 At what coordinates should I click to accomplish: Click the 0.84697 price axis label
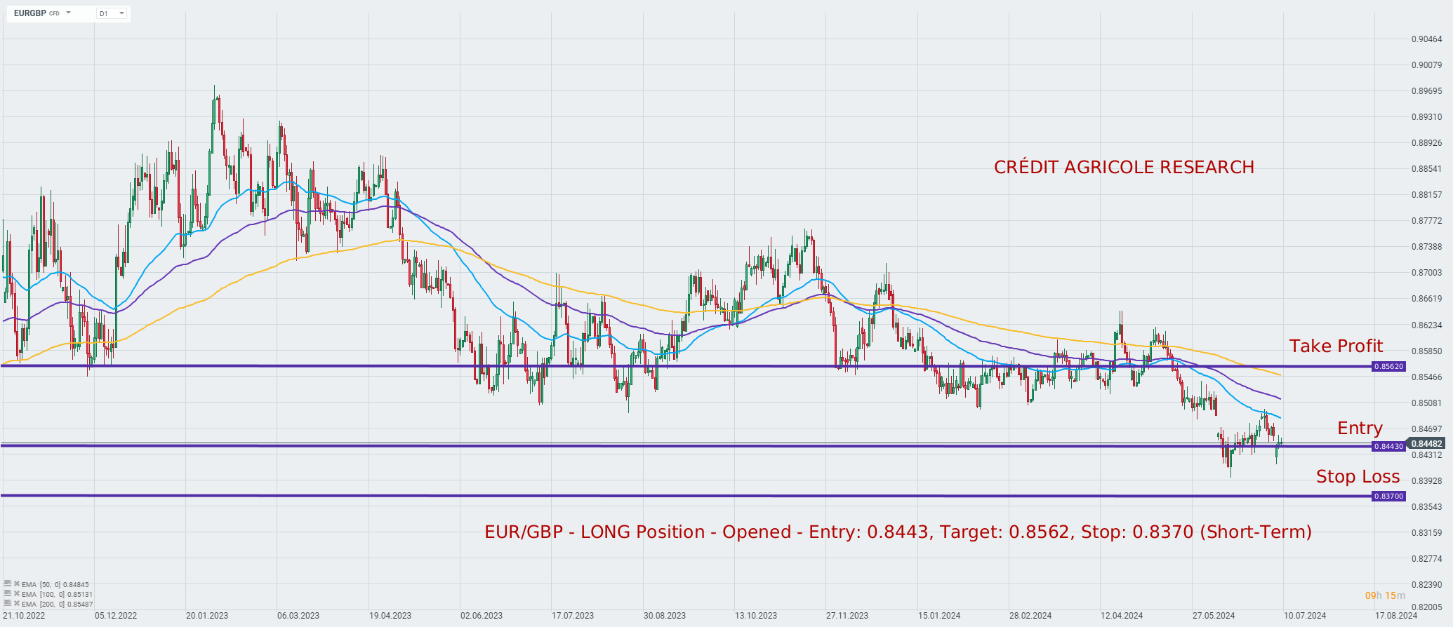click(1427, 429)
